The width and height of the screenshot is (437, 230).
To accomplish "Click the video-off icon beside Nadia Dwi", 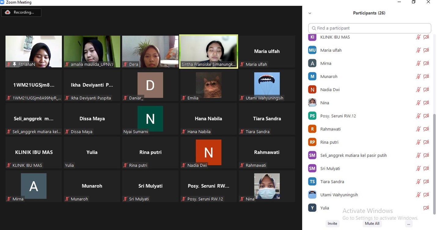I will (x=426, y=90).
